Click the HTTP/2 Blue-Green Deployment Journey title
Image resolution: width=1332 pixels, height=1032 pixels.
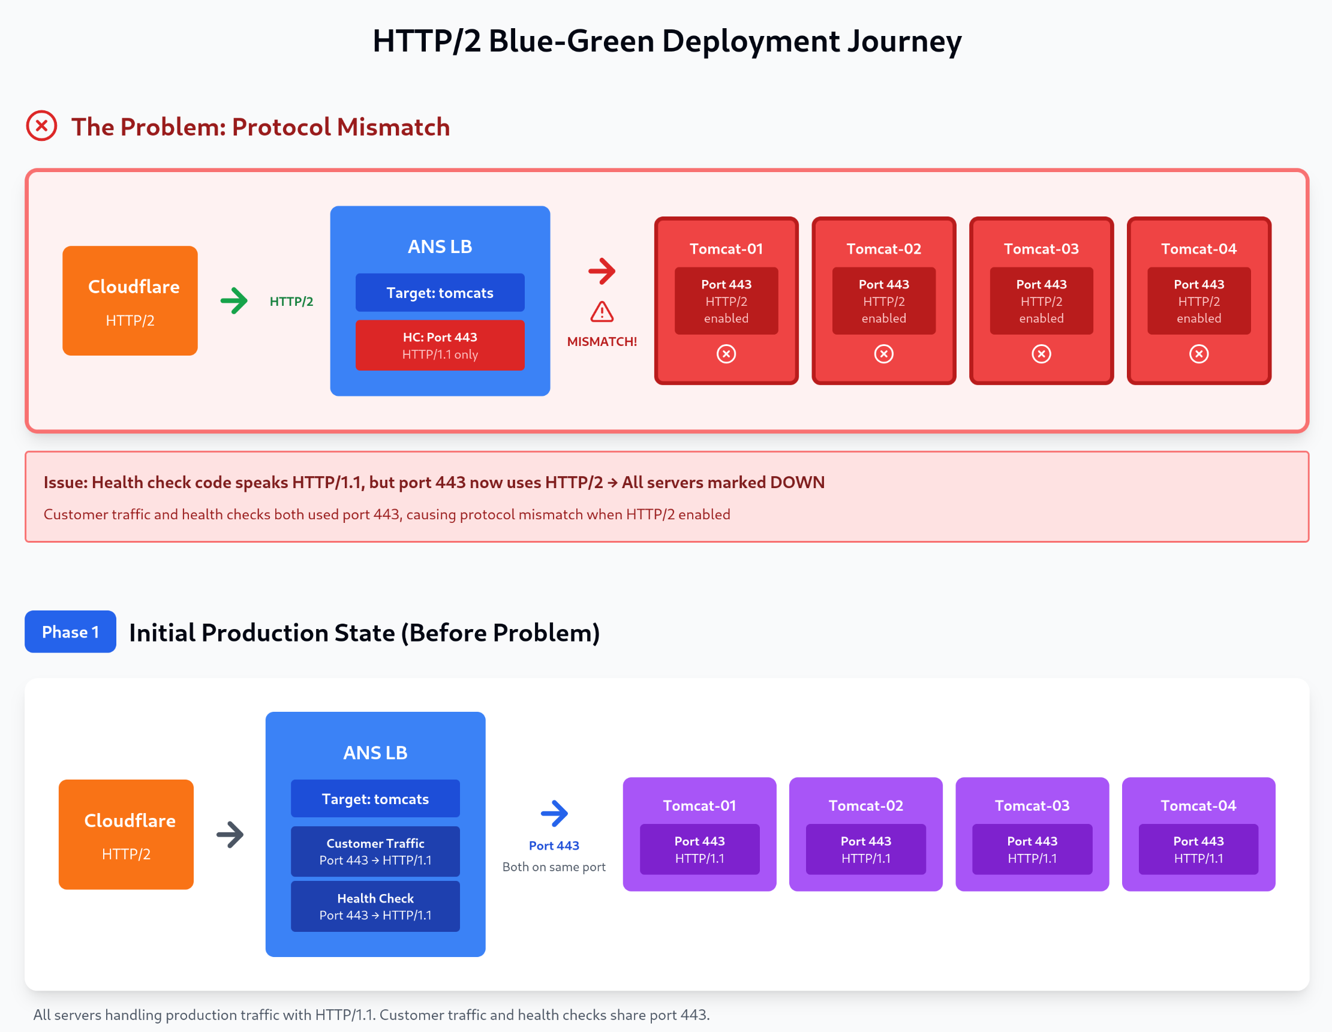[x=667, y=41]
